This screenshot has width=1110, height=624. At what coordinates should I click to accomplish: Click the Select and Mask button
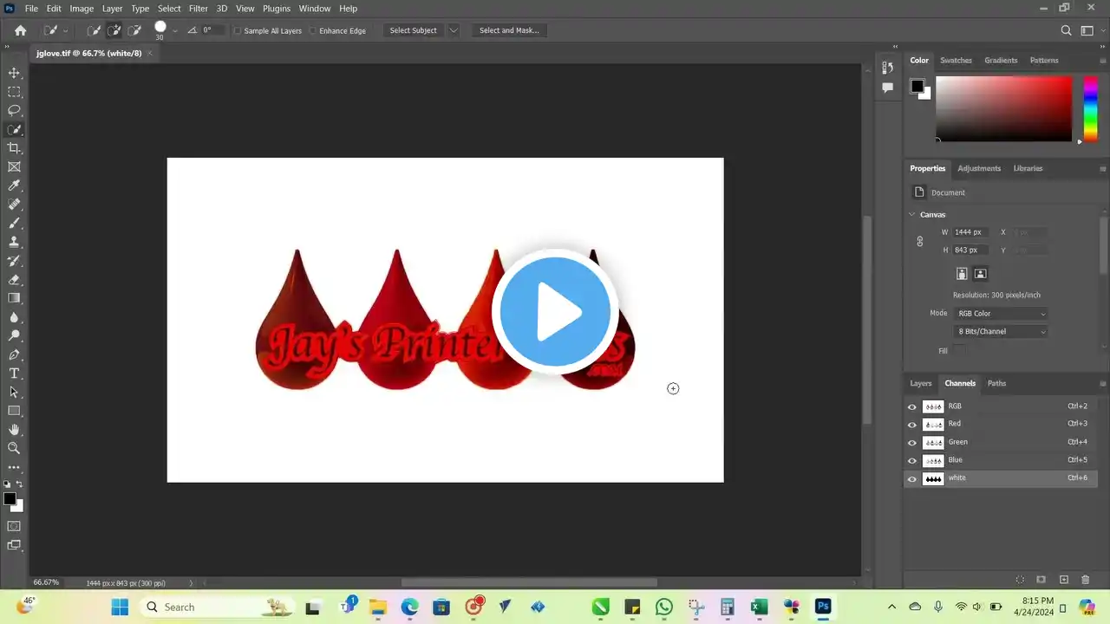[509, 30]
